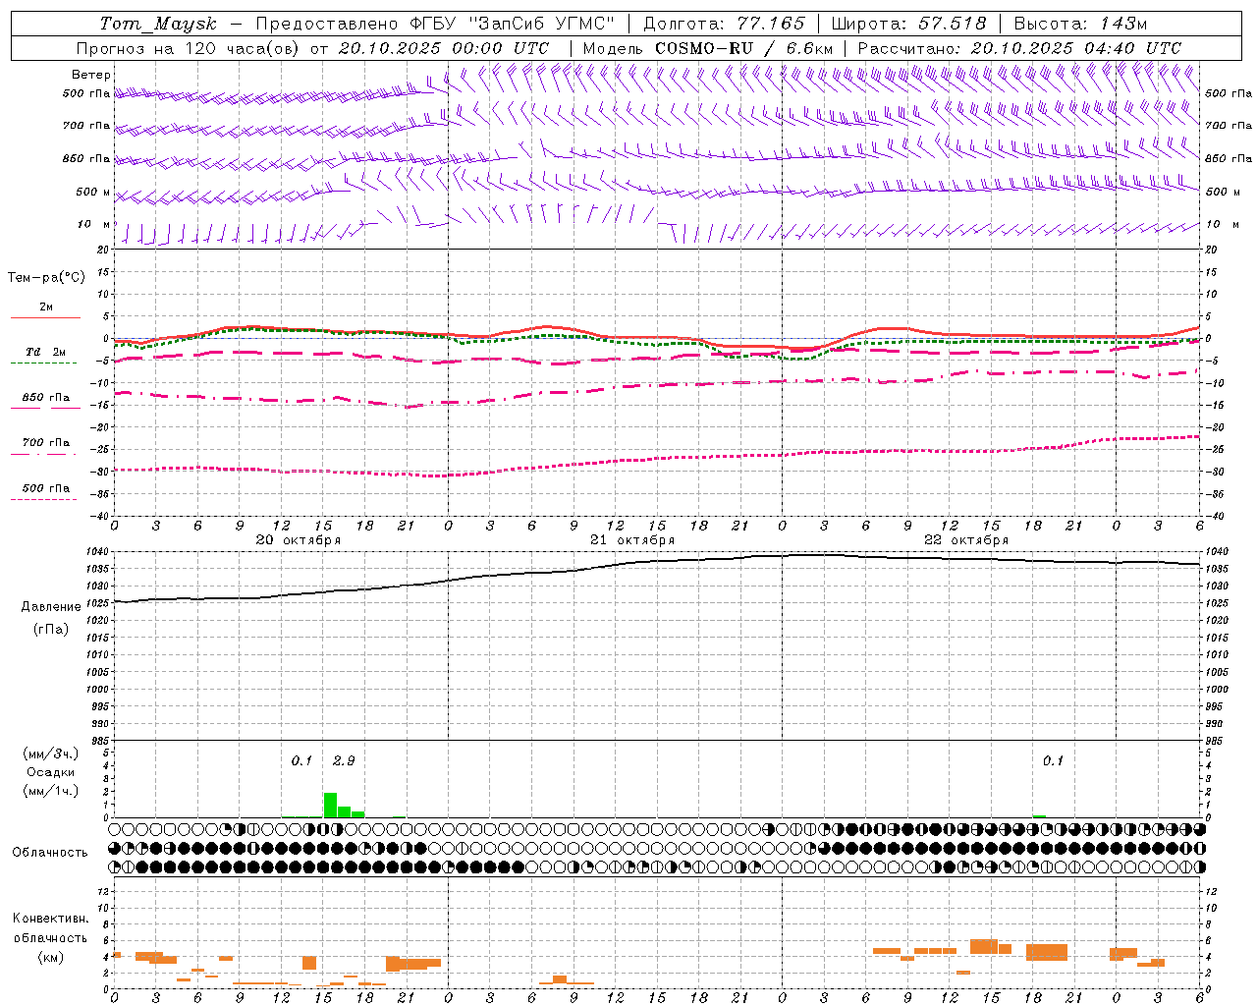1257x1006 pixels.
Task: Click the "Td 2м" dew point legend entry
Action: pyautogui.click(x=46, y=352)
